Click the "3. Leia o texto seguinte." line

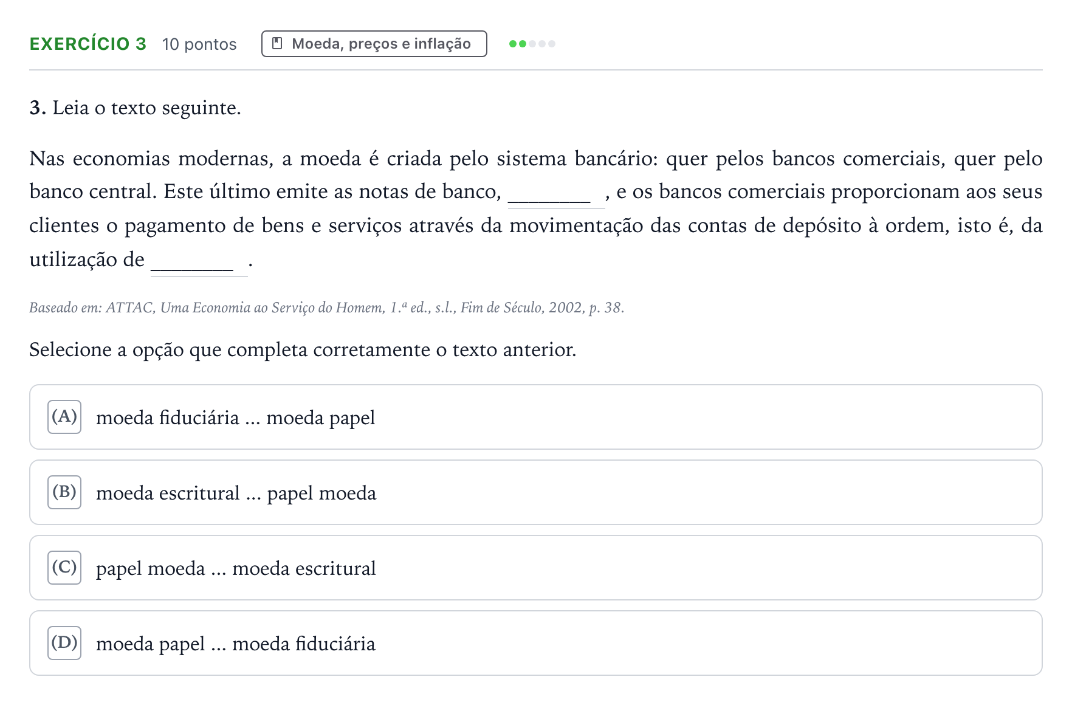(x=135, y=108)
